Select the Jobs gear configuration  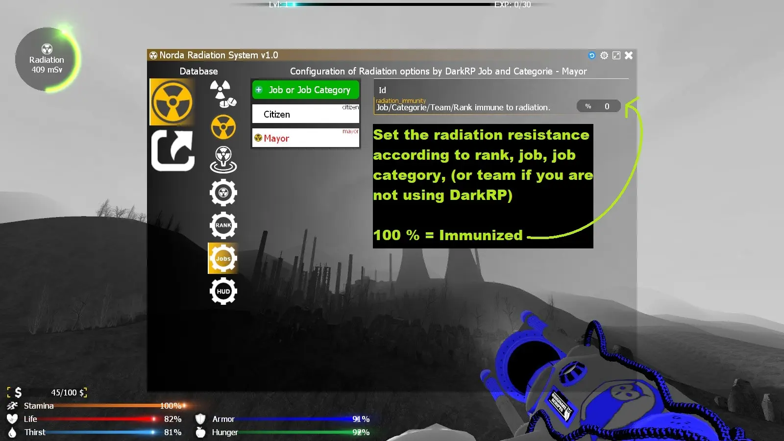pyautogui.click(x=223, y=258)
